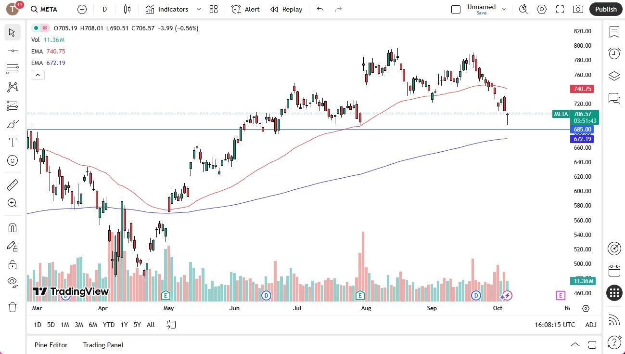Screen dimensions: 625x354
Task: Select the Brush drawing tool
Action: tap(13, 124)
